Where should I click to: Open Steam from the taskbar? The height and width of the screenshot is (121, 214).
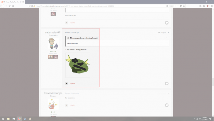pos(25,119)
